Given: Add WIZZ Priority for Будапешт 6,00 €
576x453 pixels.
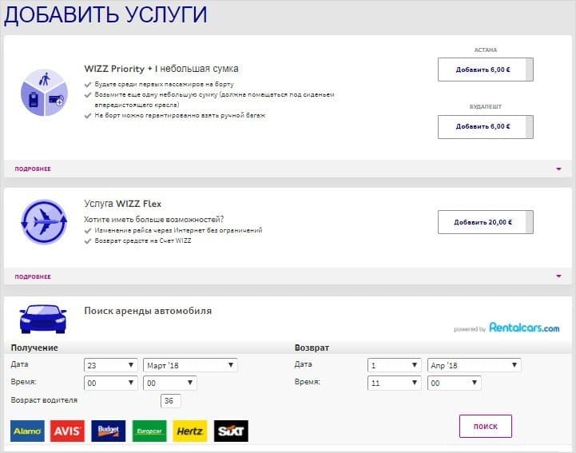Looking at the screenshot, I should click(486, 126).
